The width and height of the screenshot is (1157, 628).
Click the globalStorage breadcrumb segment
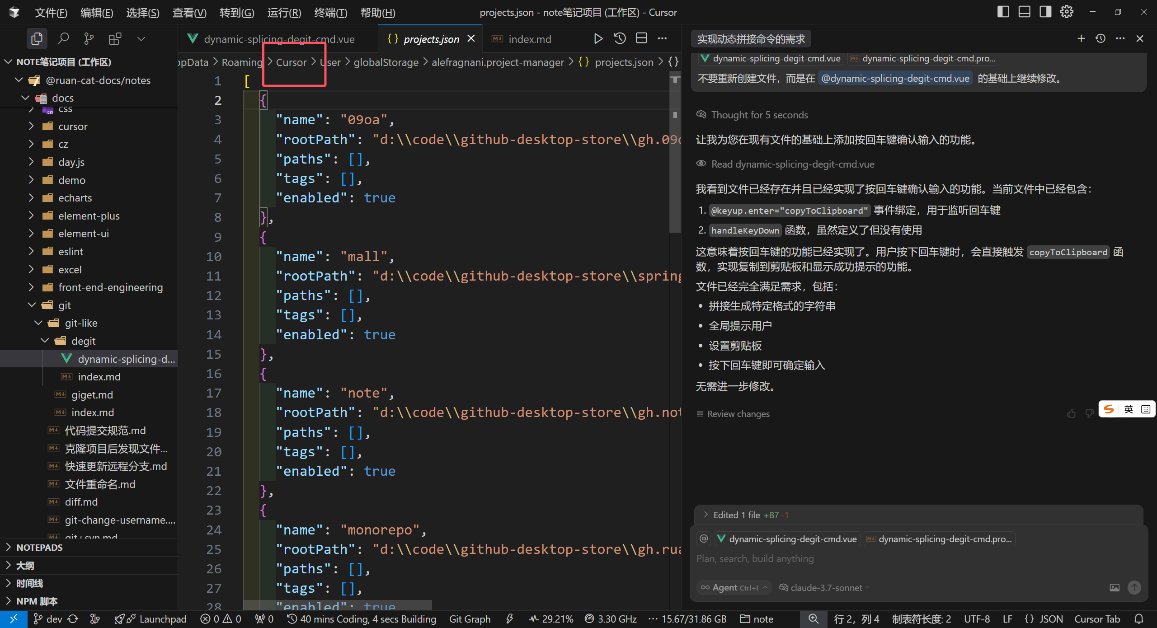point(386,62)
